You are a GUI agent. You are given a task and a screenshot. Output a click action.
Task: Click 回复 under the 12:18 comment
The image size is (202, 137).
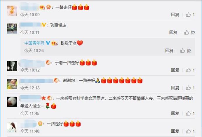click(175, 88)
